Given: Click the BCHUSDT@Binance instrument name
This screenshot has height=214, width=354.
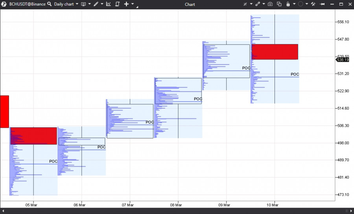Looking at the screenshot, I should click(27, 4).
